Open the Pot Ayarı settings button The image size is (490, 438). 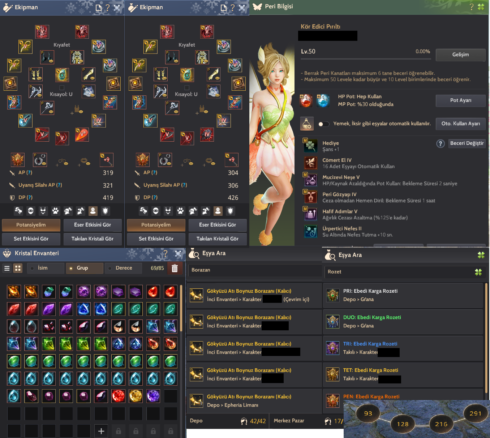[461, 101]
